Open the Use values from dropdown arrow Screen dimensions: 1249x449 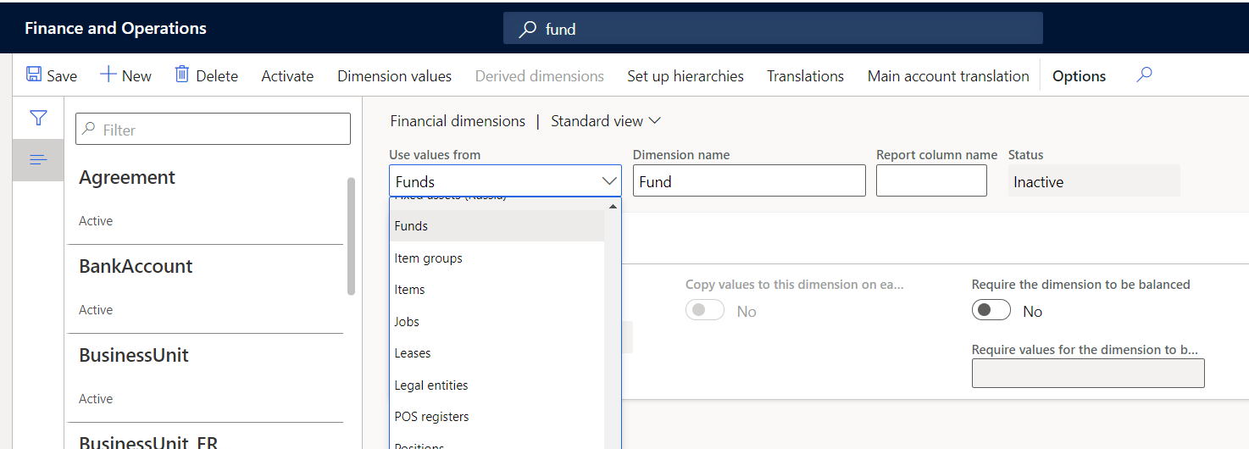coord(608,181)
